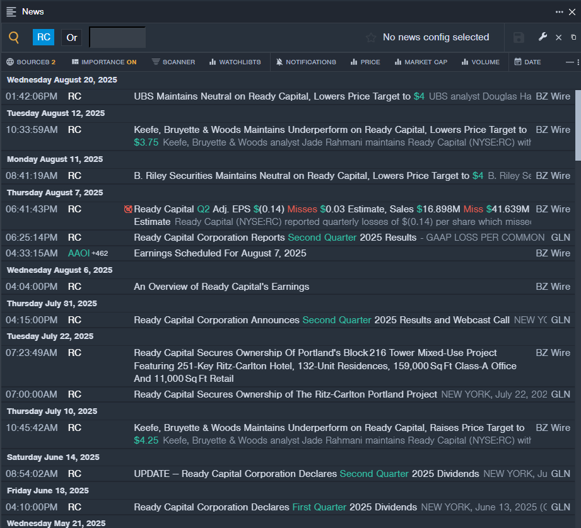Open 'An Overview of Ready Capital's Earnings'
Image resolution: width=581 pixels, height=528 pixels.
221,287
